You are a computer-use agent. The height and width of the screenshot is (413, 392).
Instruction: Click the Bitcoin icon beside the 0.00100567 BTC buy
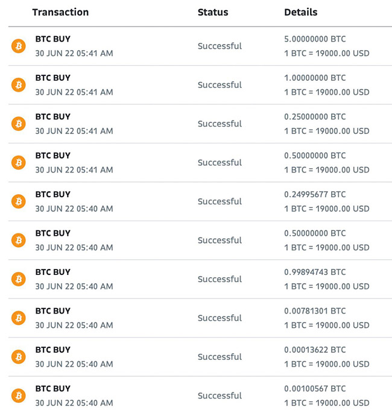coord(19,396)
